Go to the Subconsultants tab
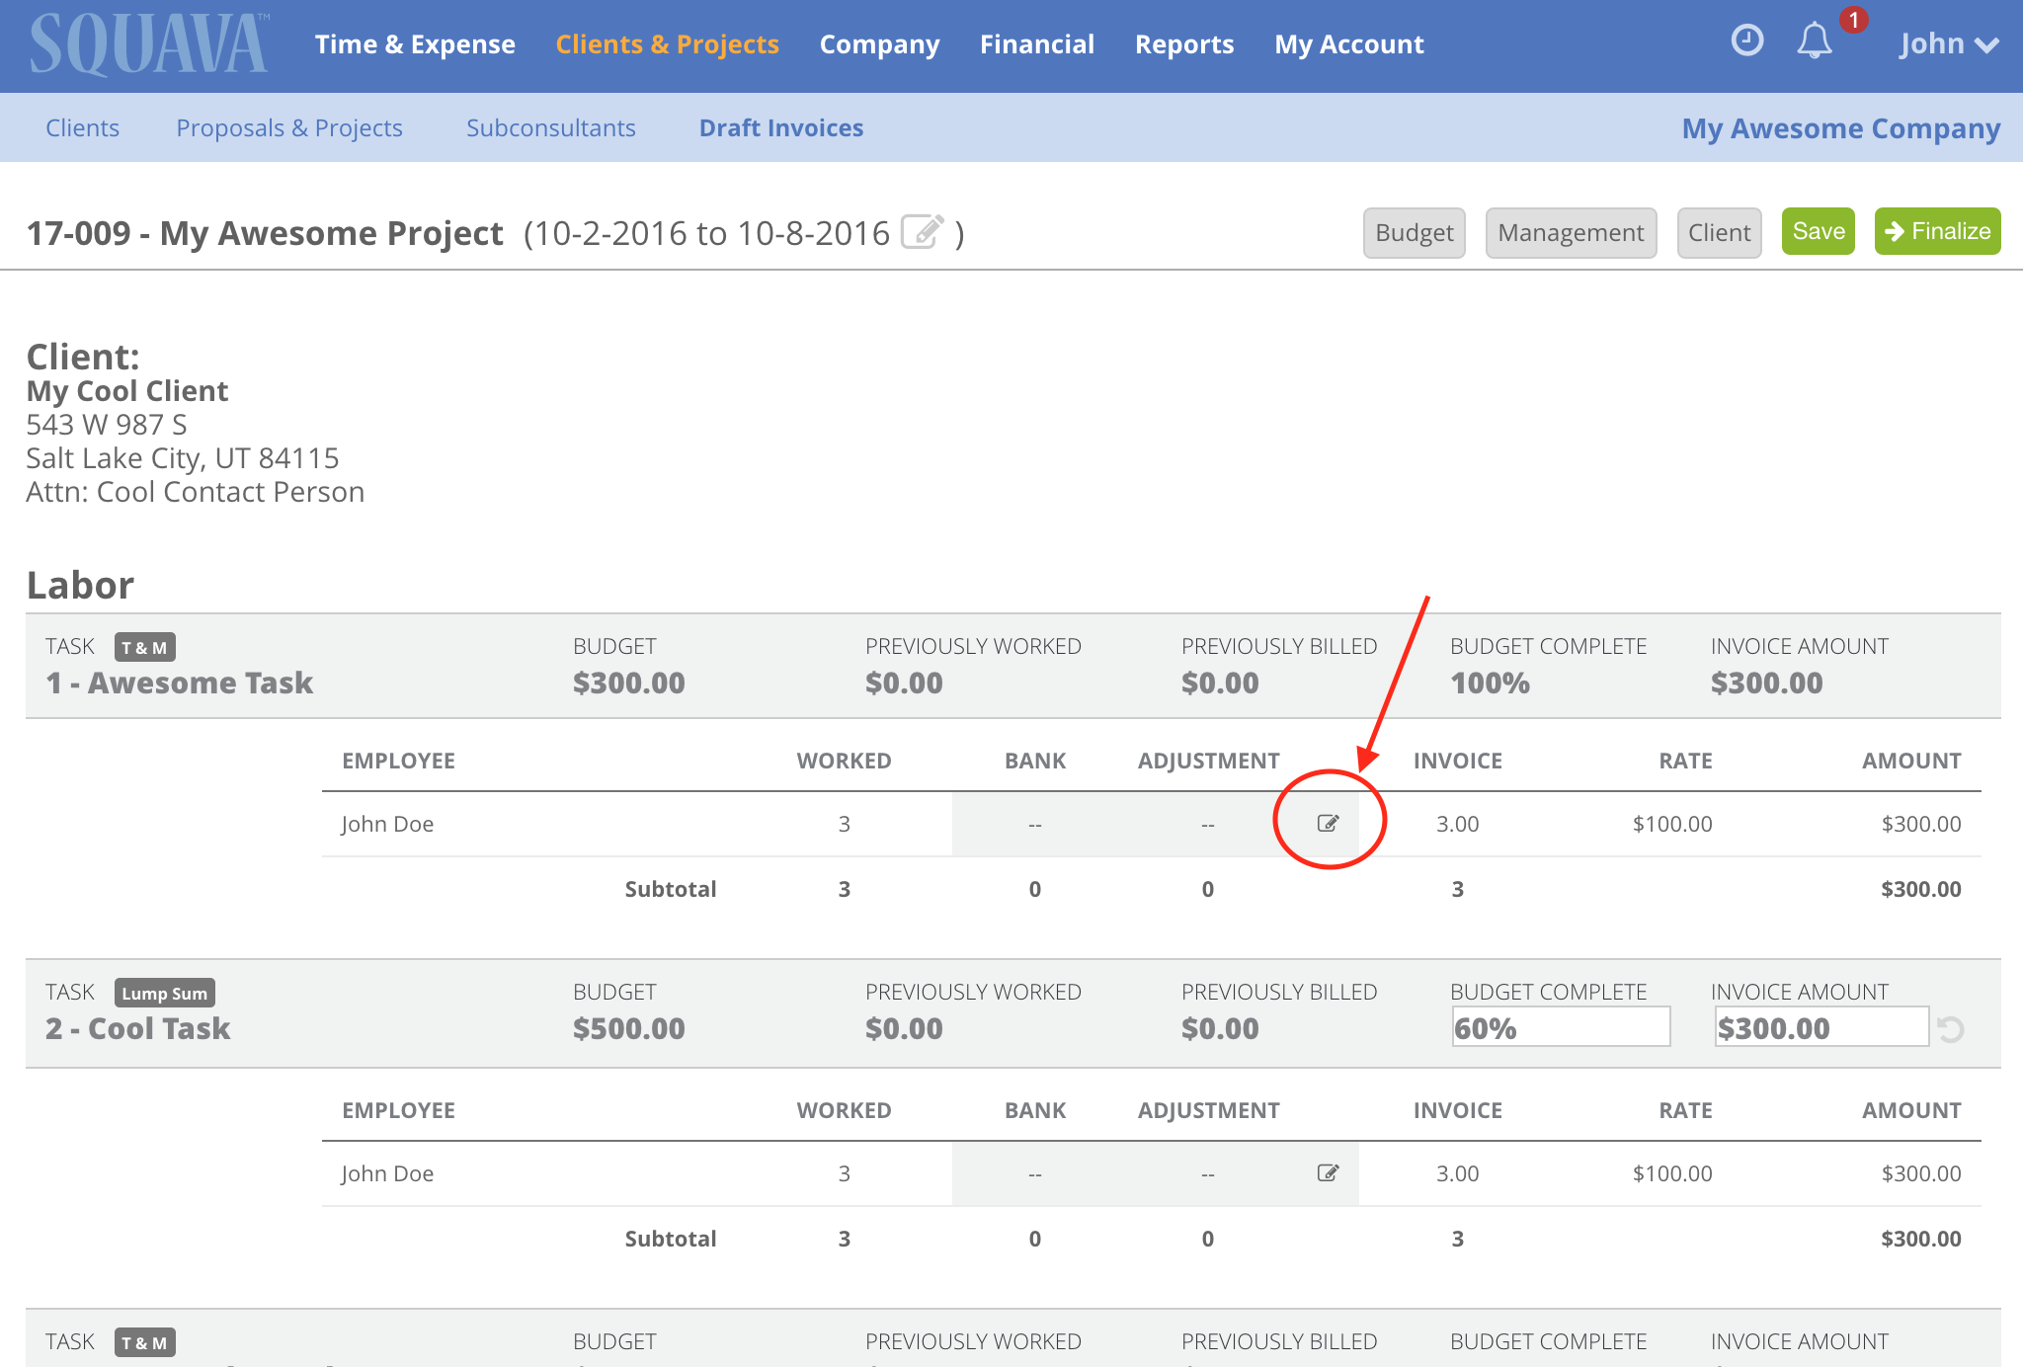Viewport: 2023px width, 1367px height. click(551, 127)
